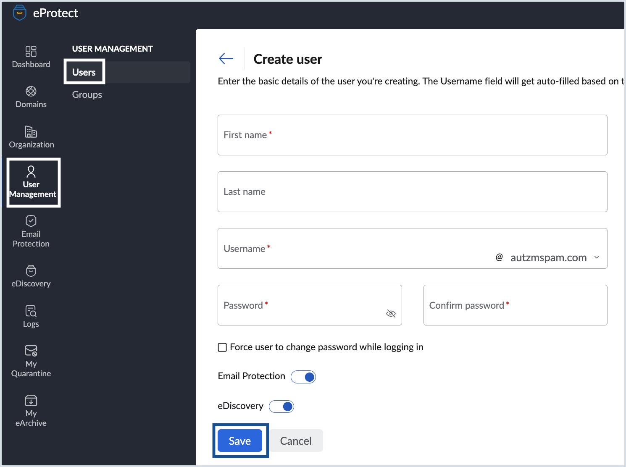Focus the First name input field
This screenshot has width=626, height=467.
[413, 135]
